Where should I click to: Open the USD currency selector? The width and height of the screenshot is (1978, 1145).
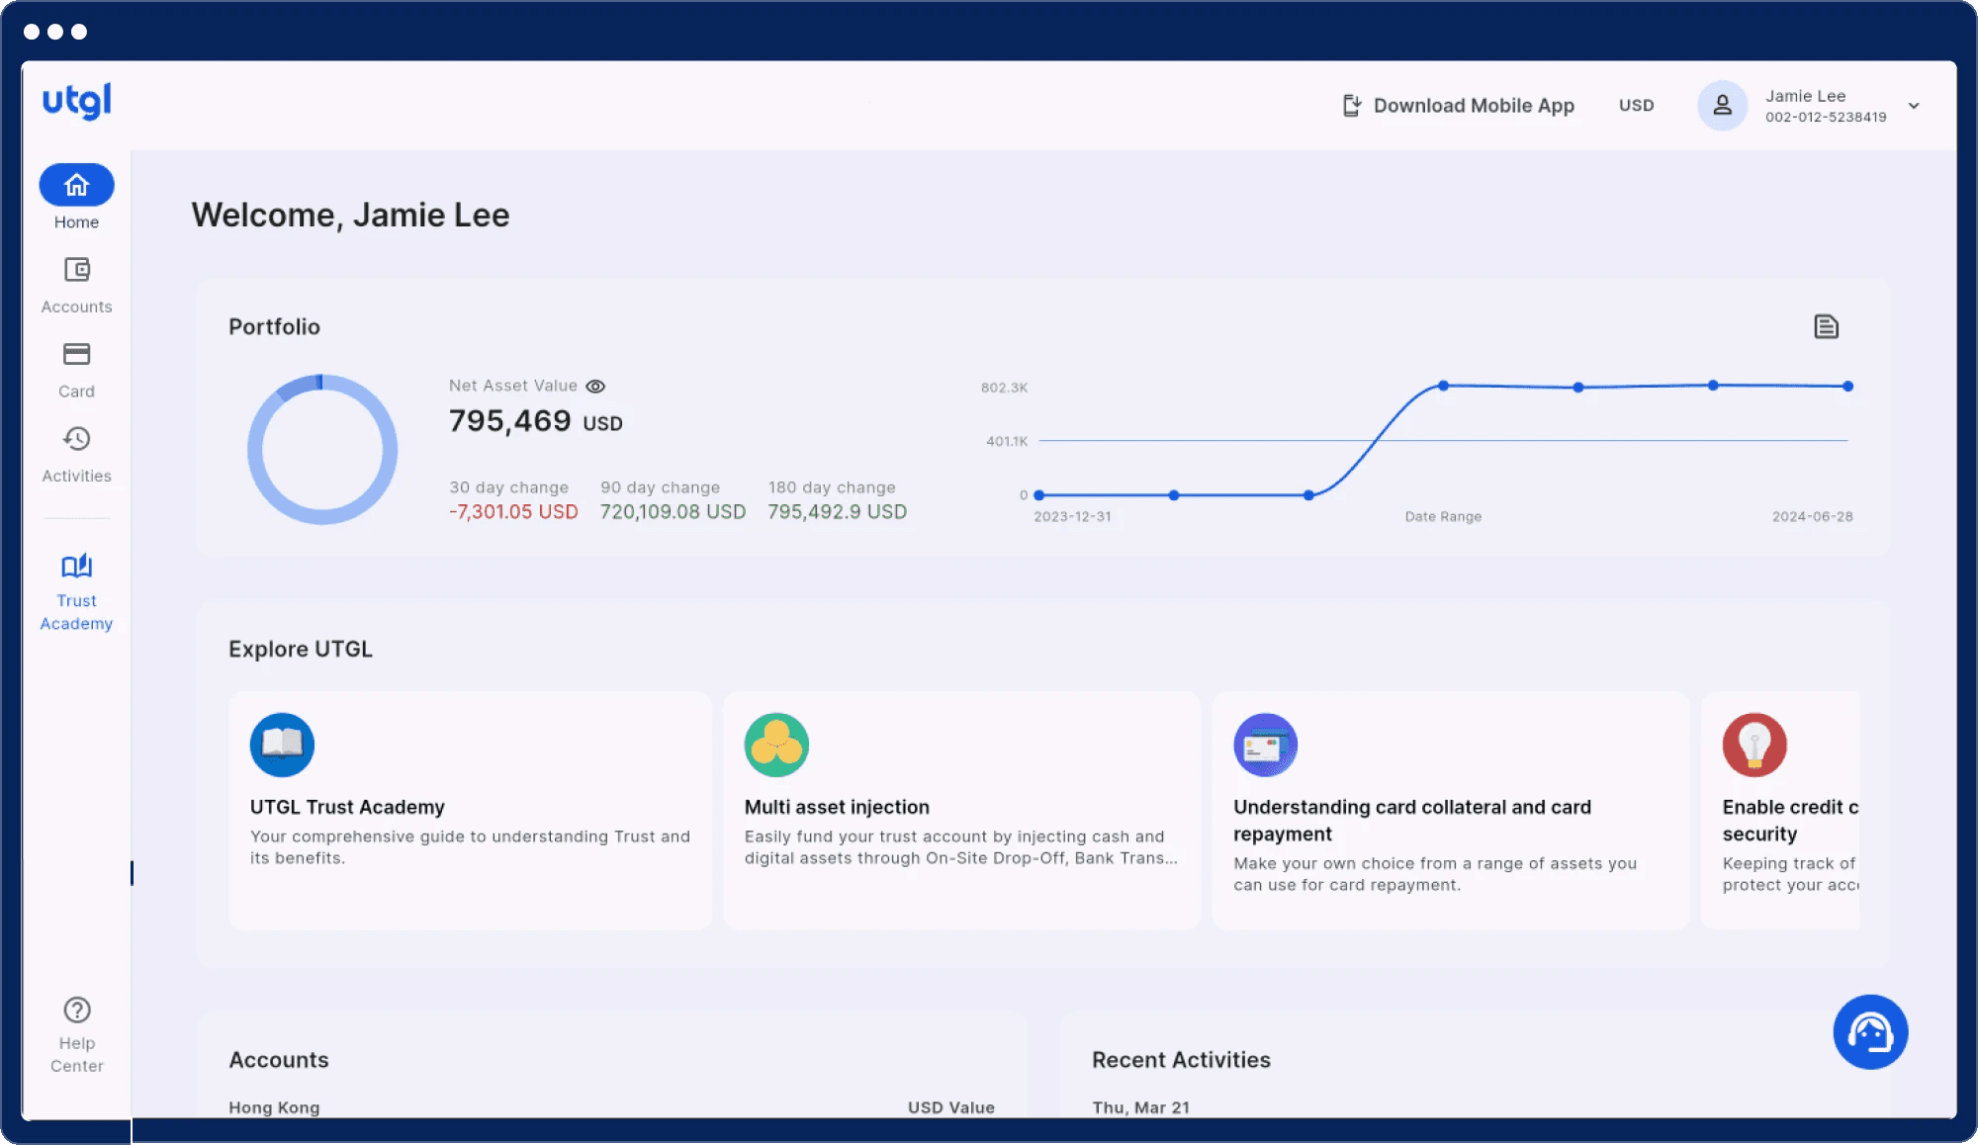(1636, 106)
